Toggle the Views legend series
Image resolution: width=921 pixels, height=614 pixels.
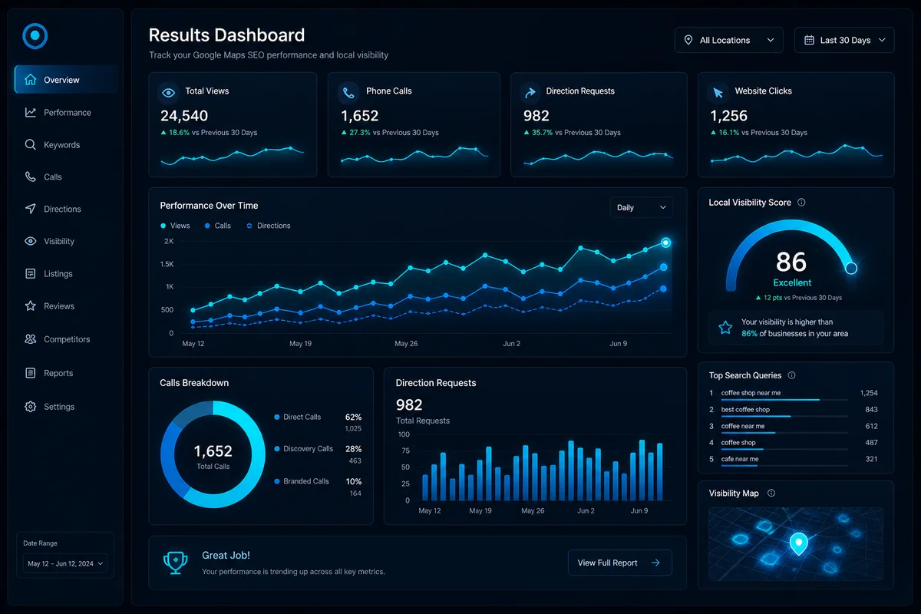pos(175,226)
